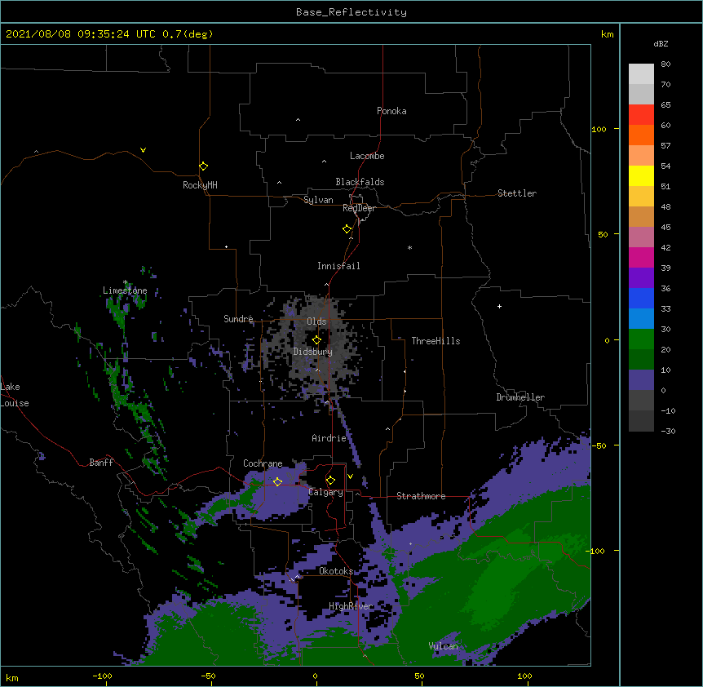The width and height of the screenshot is (703, 687).
Task: Click the HighRiver label
Action: [351, 606]
